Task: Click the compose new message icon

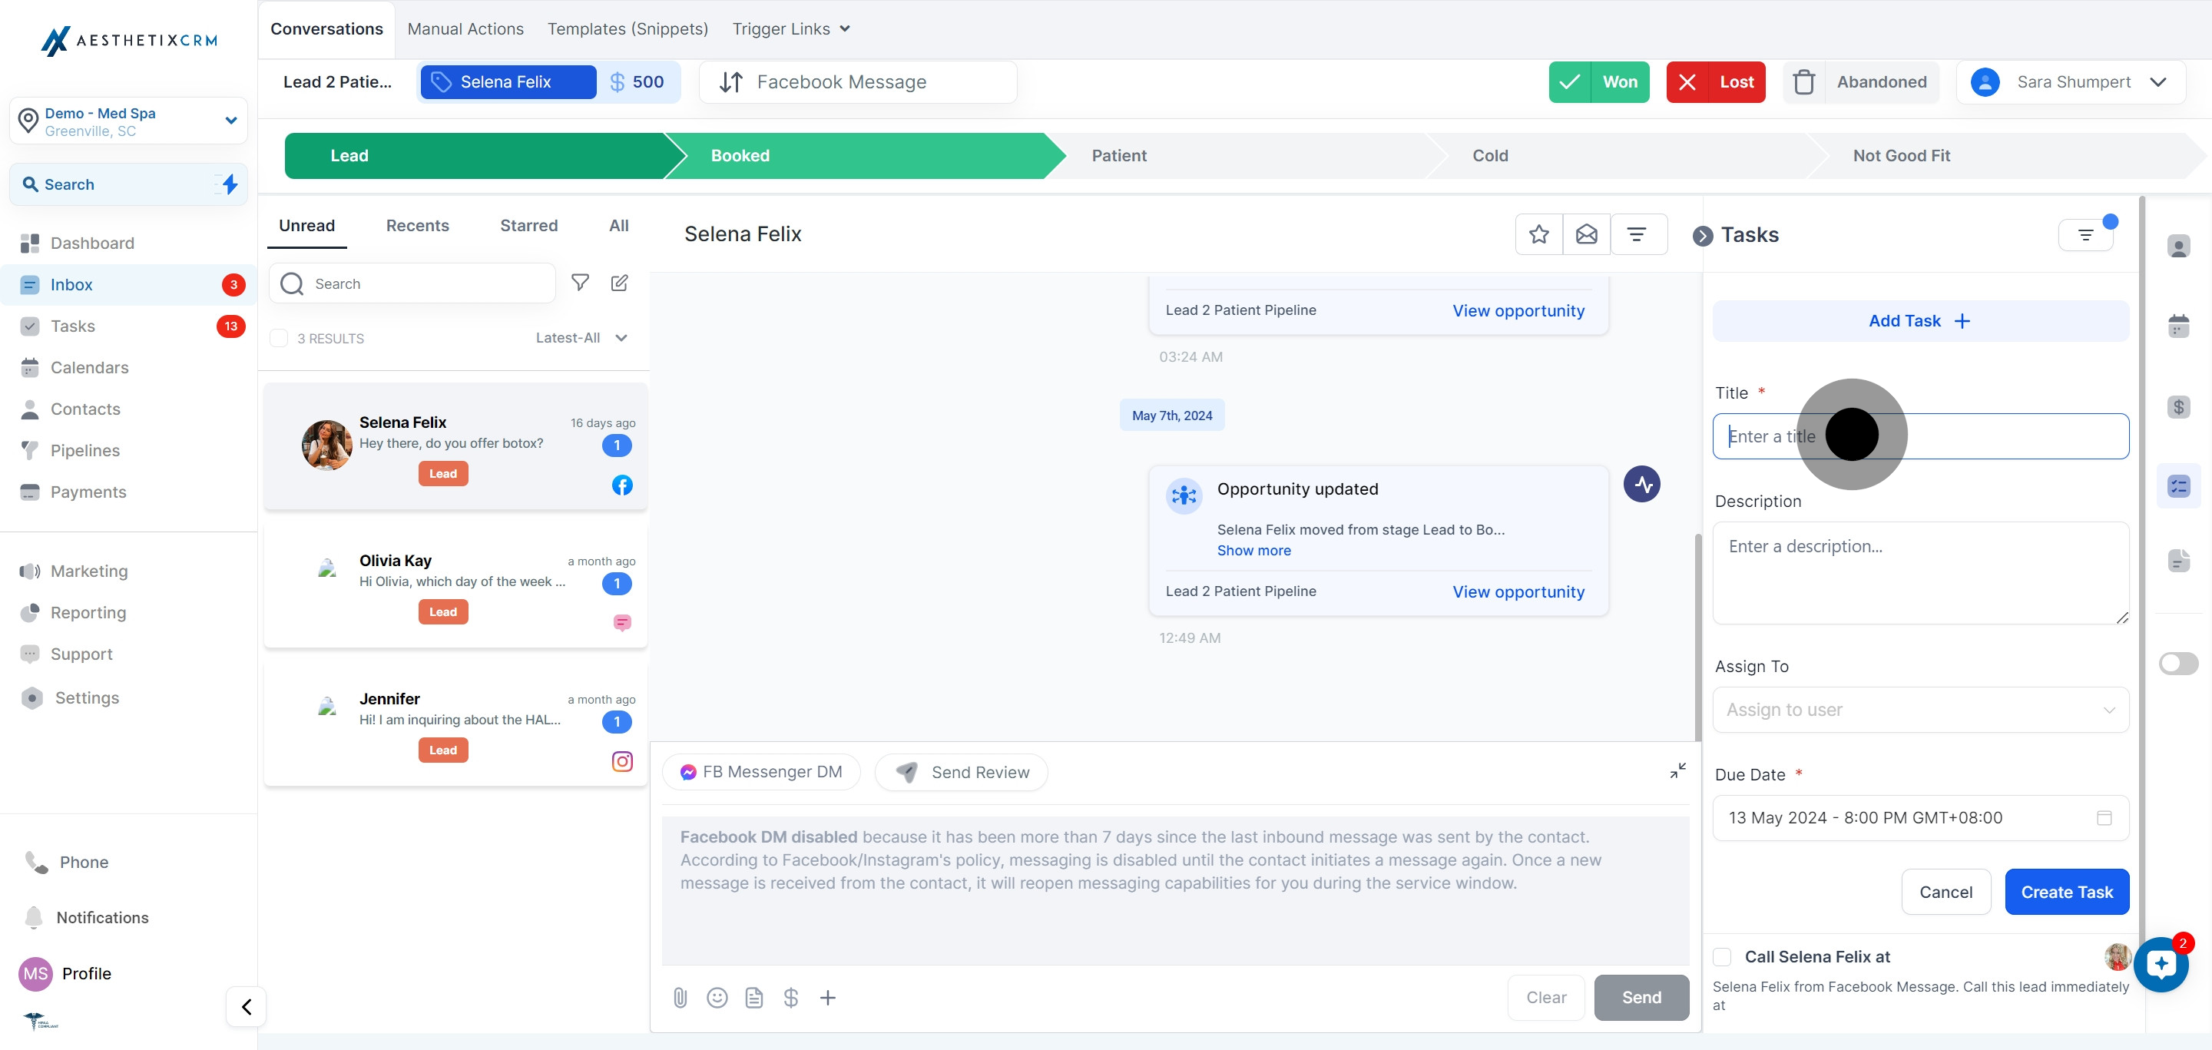Action: pyautogui.click(x=619, y=283)
